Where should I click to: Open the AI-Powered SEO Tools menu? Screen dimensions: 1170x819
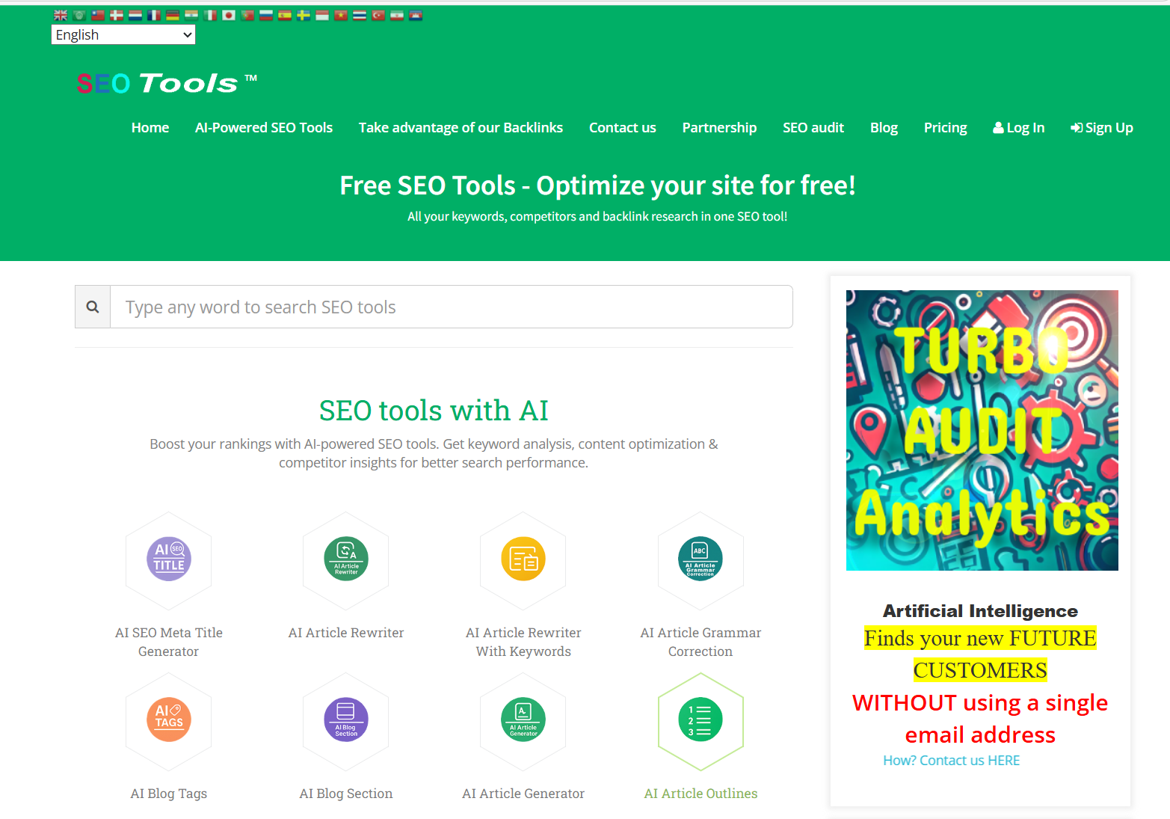263,128
